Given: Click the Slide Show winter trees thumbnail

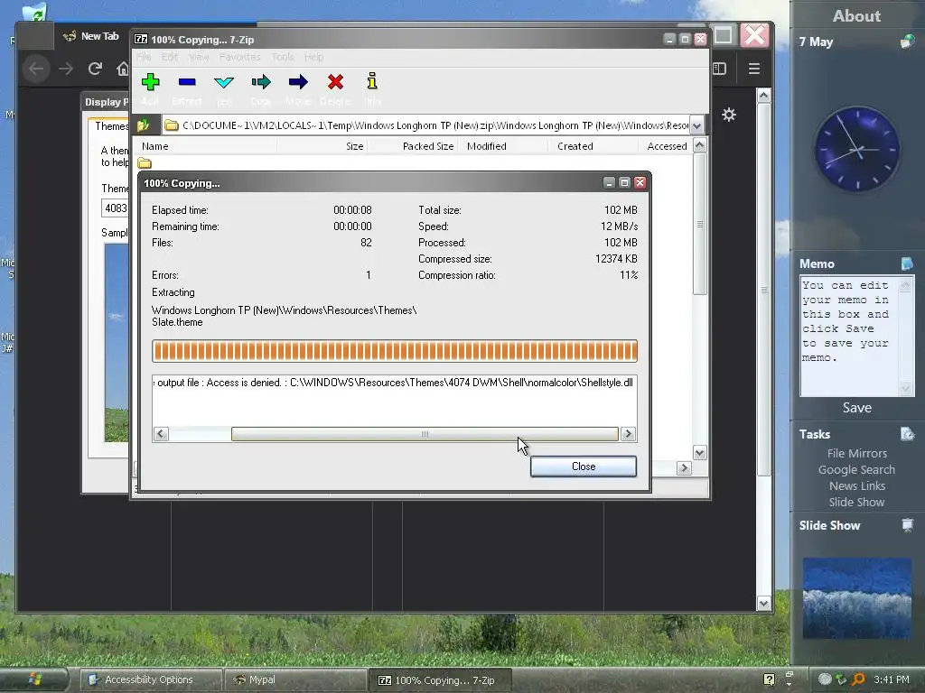Looking at the screenshot, I should pyautogui.click(x=856, y=598).
